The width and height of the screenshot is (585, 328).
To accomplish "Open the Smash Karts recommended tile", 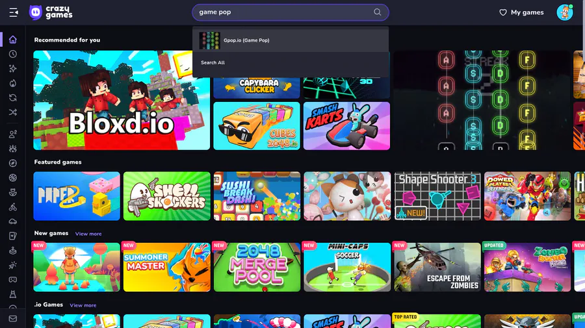I will click(346, 126).
